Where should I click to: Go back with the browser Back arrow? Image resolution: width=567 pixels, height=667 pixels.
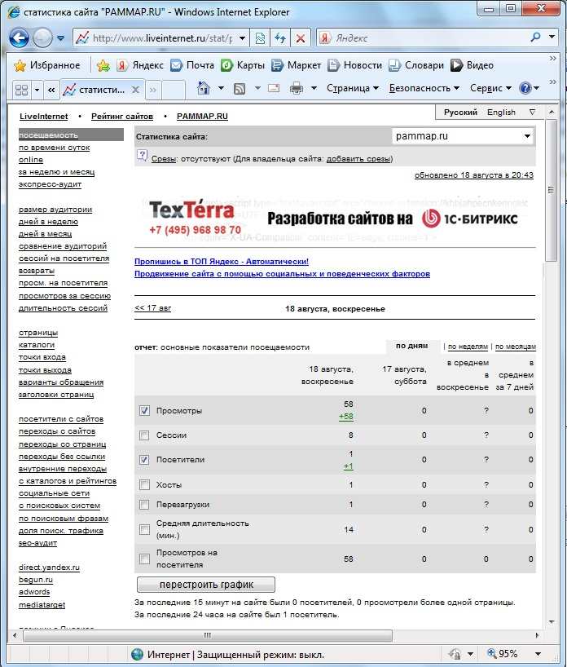tap(19, 38)
